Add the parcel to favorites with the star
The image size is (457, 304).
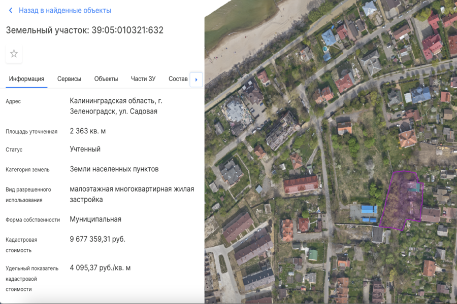pos(14,54)
